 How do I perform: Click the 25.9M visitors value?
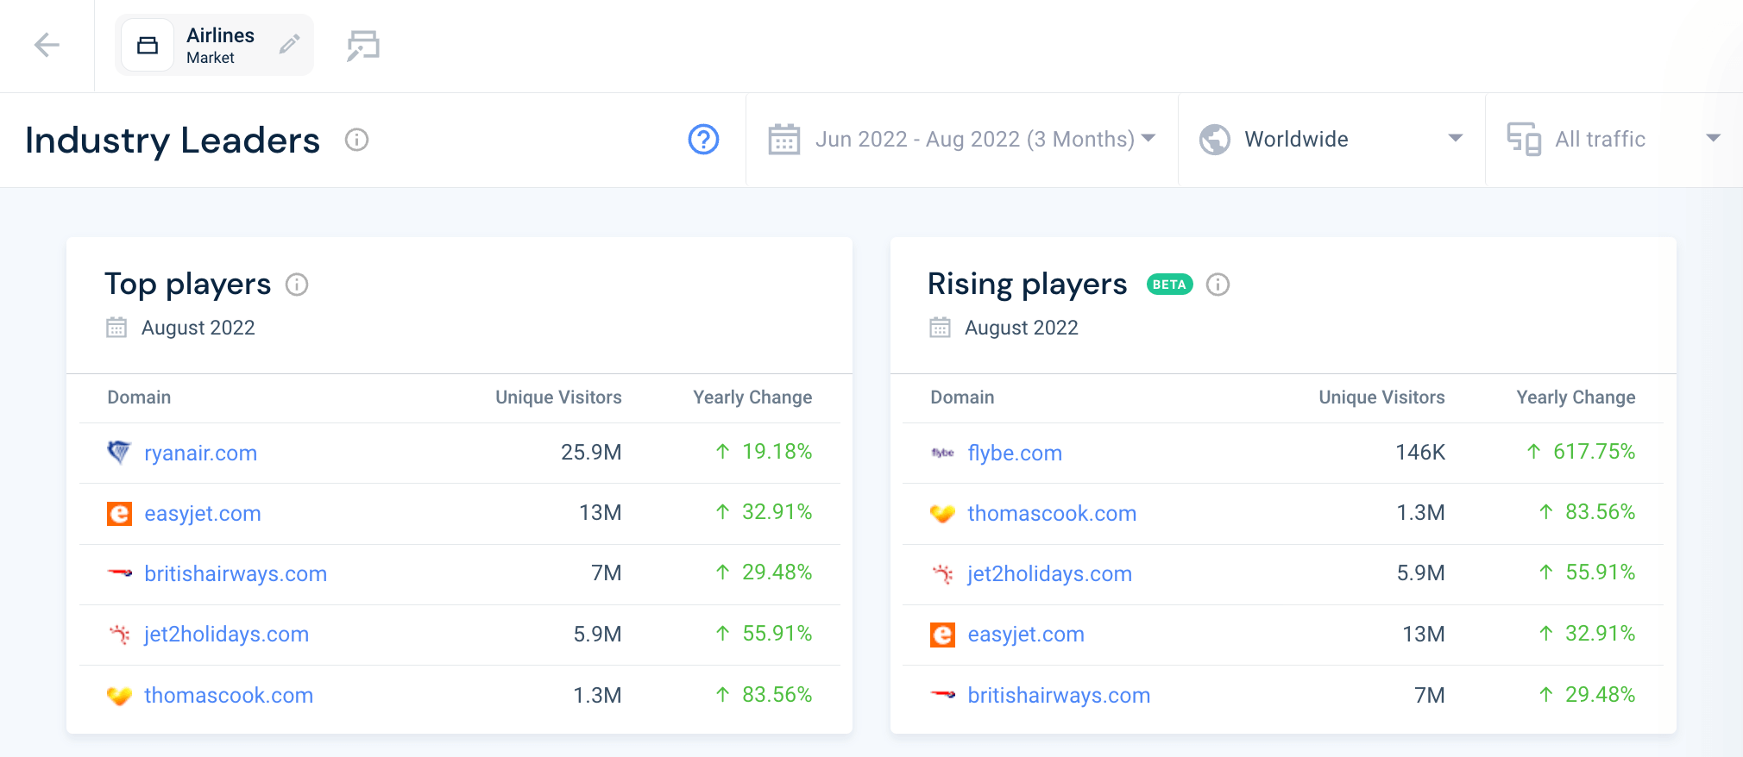pos(591,452)
